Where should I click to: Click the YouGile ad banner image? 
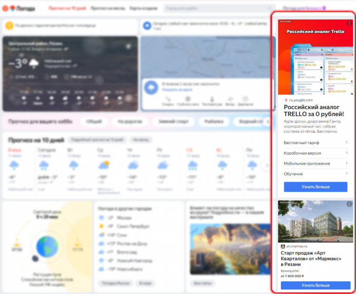pyautogui.click(x=316, y=57)
